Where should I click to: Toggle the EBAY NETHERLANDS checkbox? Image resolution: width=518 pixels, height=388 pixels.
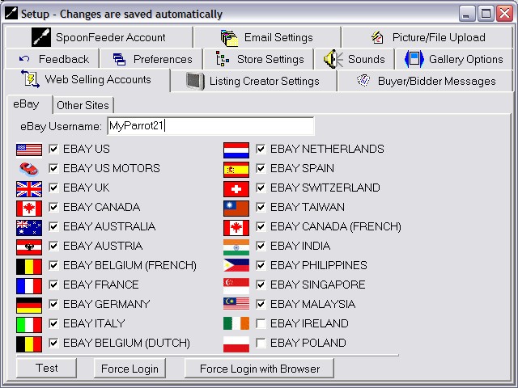pos(261,149)
